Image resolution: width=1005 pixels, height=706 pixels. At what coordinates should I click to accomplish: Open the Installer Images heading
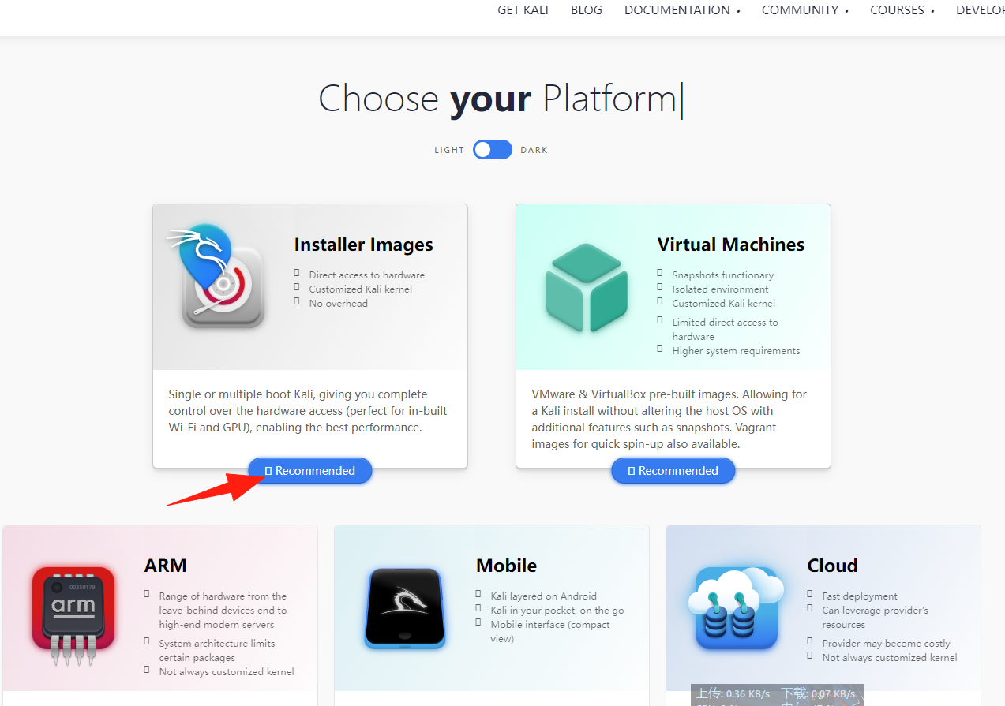363,245
